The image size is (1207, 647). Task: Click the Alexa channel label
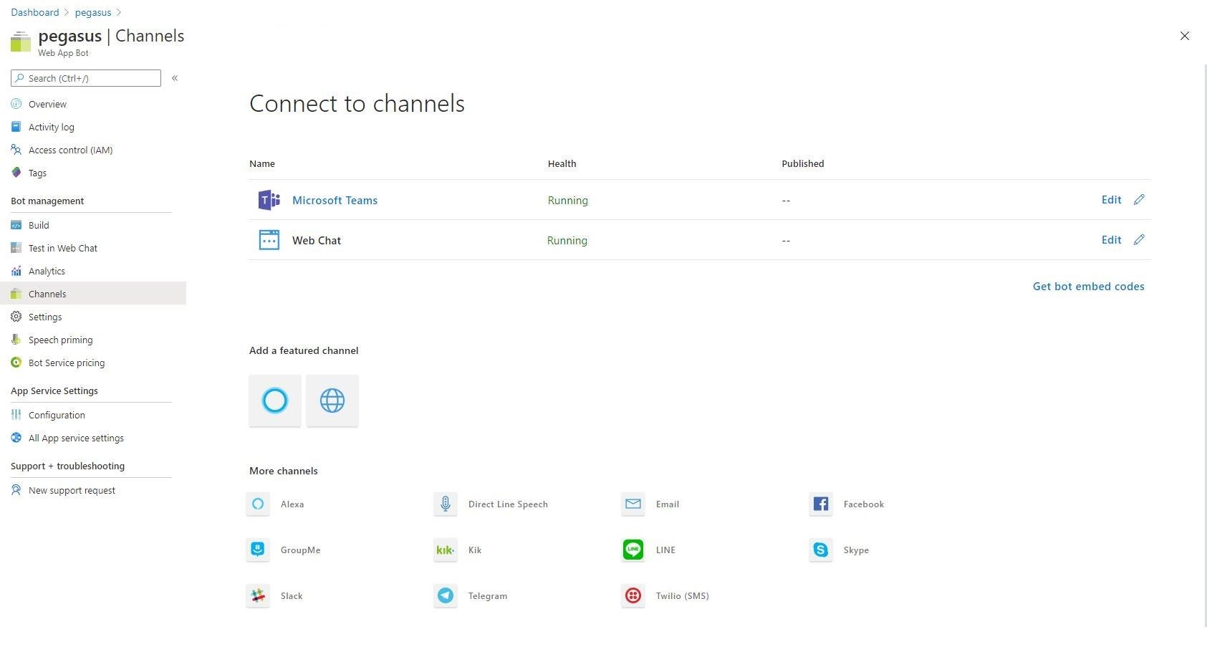pyautogui.click(x=292, y=504)
